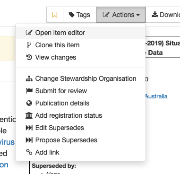Collapse the Actions dropdown menu
The width and height of the screenshot is (180, 174).
pyautogui.click(x=121, y=15)
